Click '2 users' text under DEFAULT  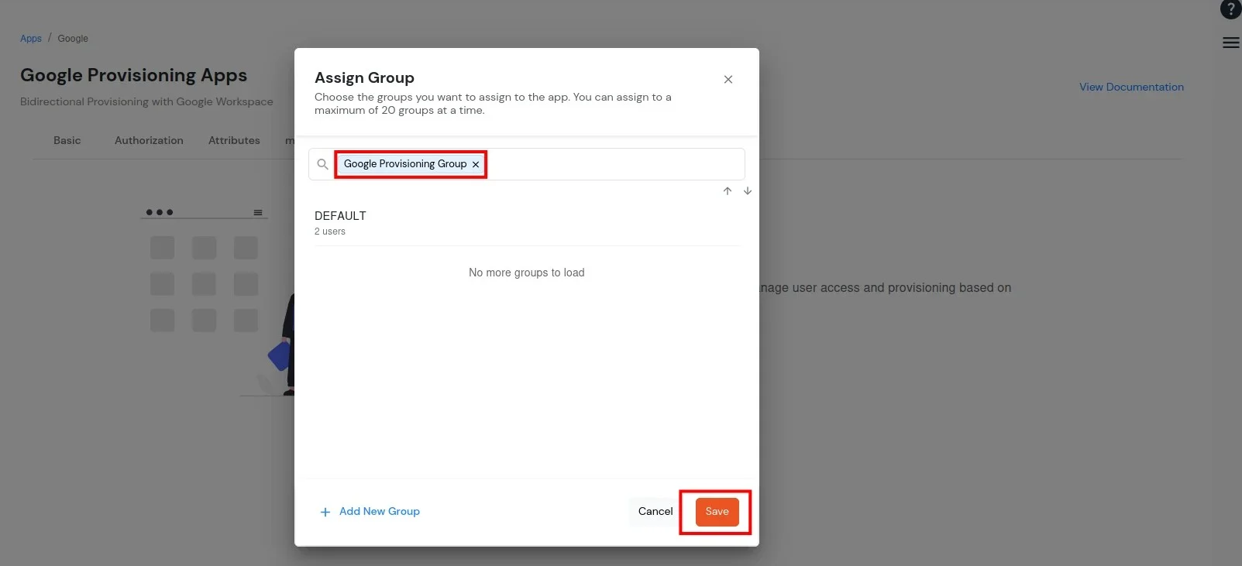click(330, 232)
